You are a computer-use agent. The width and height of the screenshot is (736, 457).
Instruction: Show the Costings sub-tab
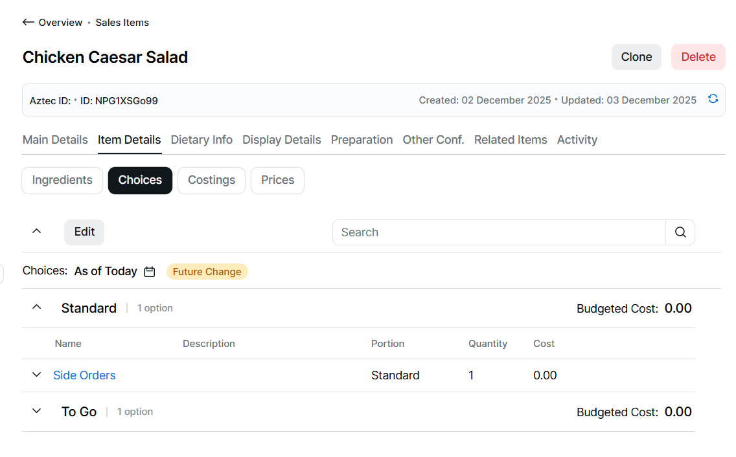[211, 180]
